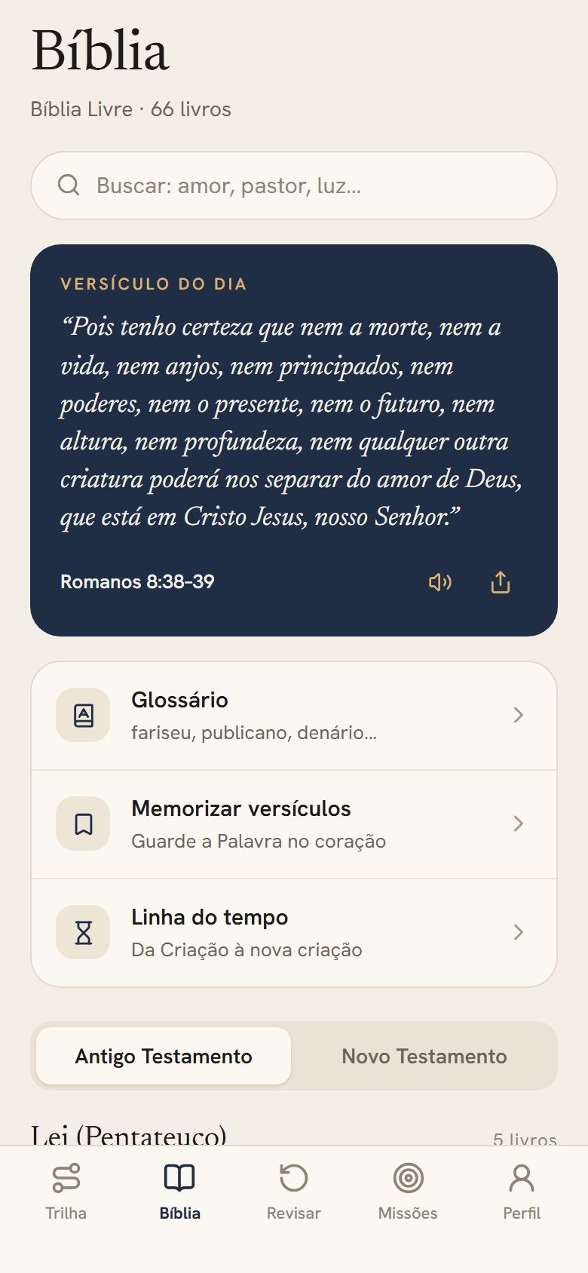Screen dimensions: 588x1273
Task: Switch to Novo Testamento
Action: pyautogui.click(x=424, y=1056)
